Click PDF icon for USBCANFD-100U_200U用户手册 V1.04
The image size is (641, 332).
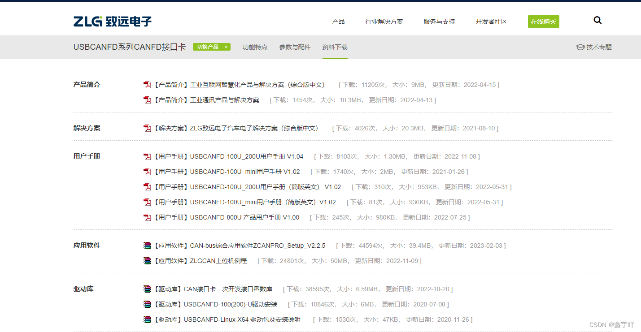click(x=147, y=156)
